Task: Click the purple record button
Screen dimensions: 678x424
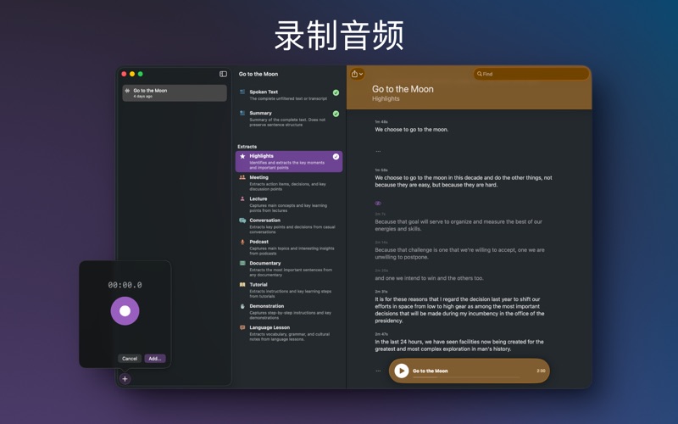Action: pyautogui.click(x=125, y=310)
